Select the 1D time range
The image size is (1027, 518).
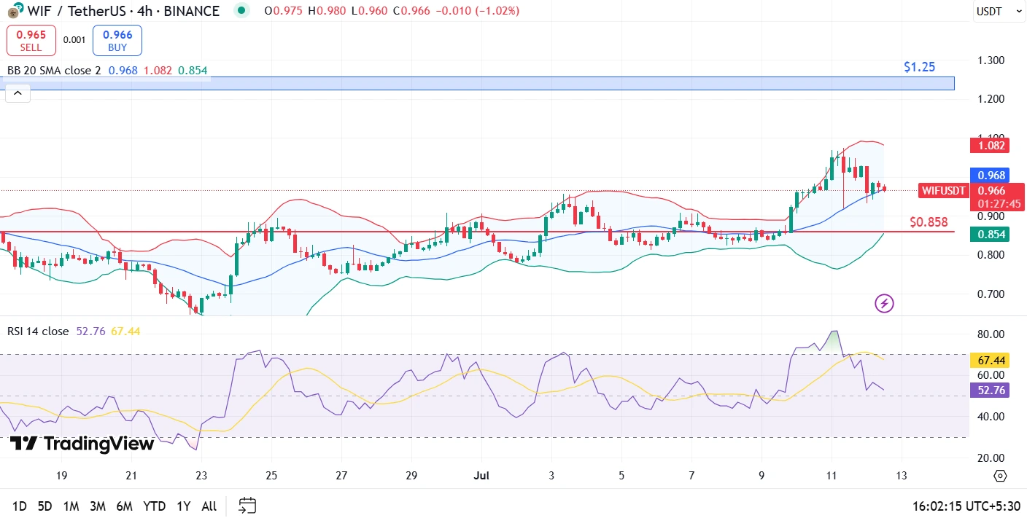pos(20,506)
